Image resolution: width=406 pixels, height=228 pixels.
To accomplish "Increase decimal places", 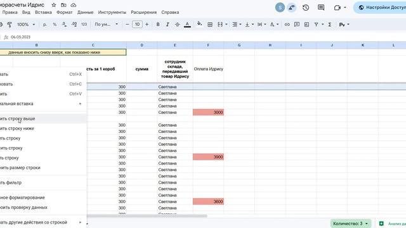I will (x=74, y=24).
